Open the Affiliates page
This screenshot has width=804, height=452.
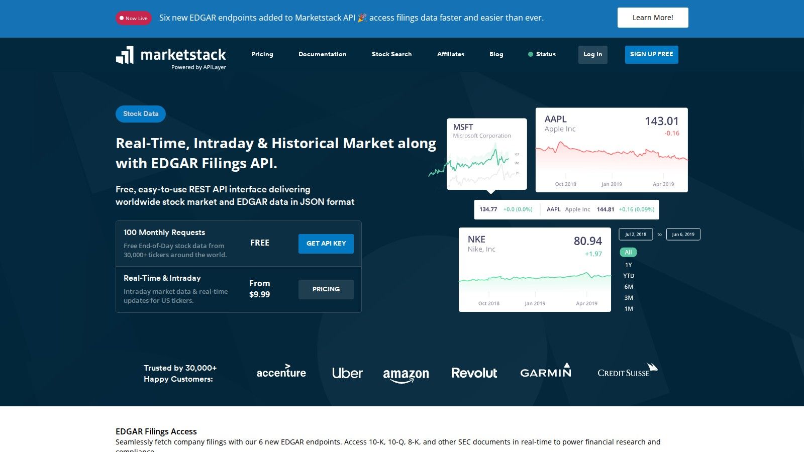coord(451,54)
